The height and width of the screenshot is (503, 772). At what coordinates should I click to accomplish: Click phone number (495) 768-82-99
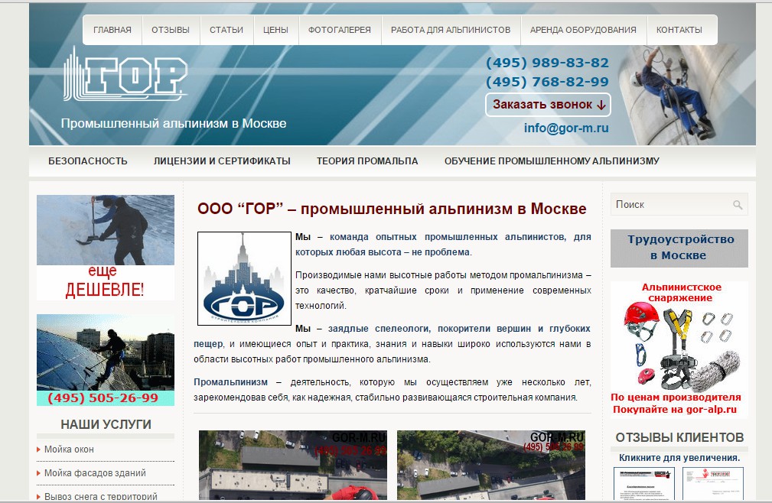click(x=548, y=82)
